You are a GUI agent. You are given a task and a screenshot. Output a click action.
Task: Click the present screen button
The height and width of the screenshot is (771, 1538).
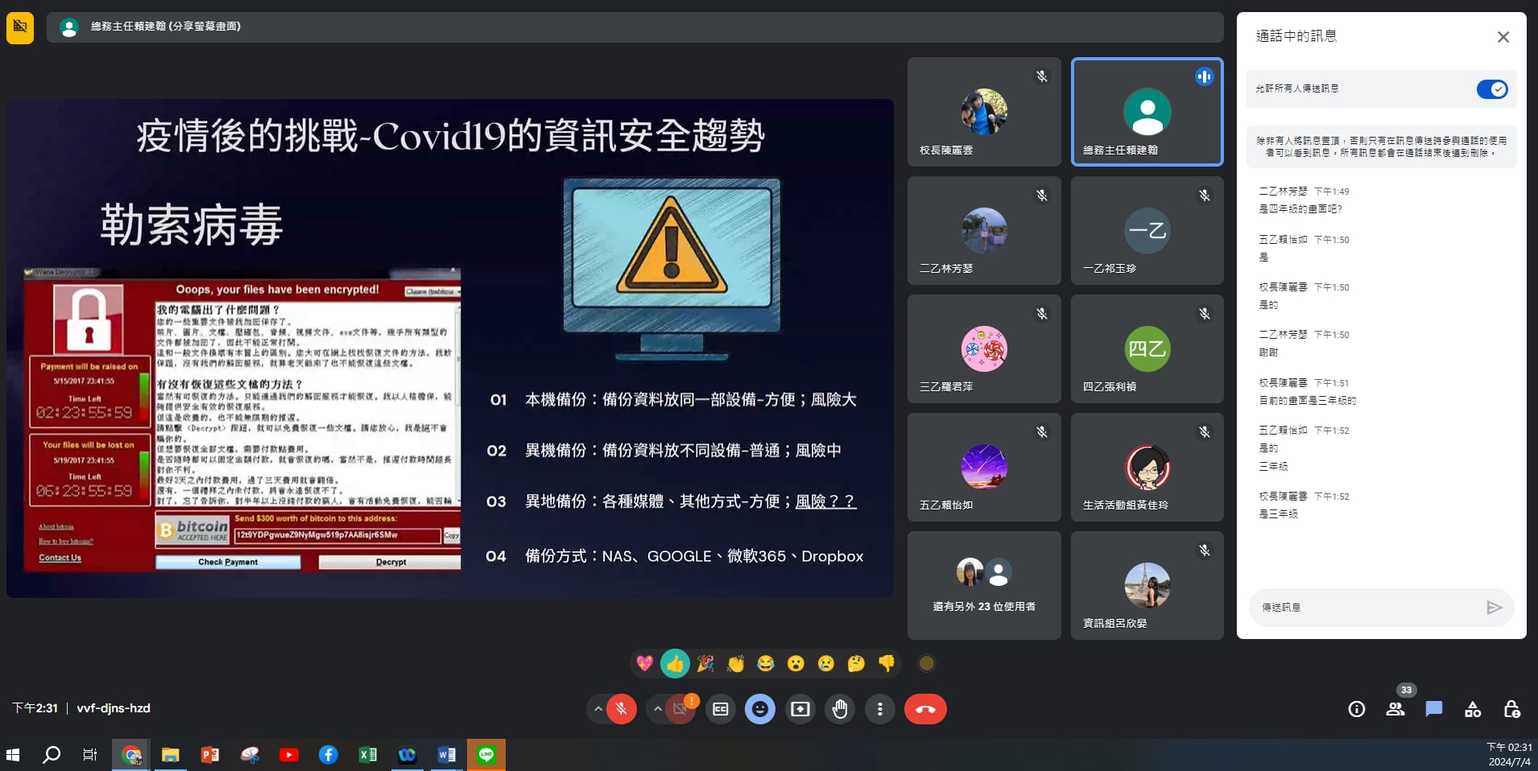(x=800, y=709)
